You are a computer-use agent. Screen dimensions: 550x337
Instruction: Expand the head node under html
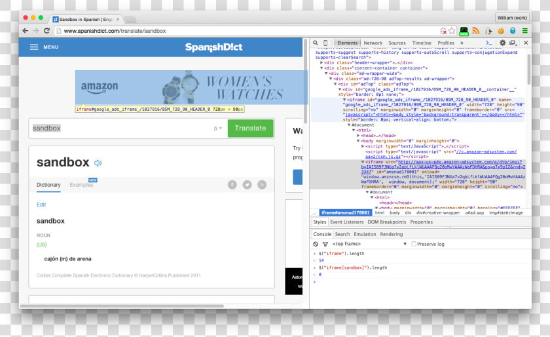(357, 135)
